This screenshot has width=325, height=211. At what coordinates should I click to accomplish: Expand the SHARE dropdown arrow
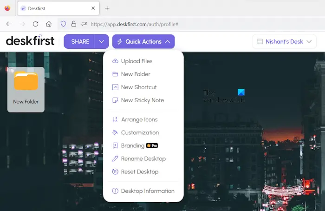pyautogui.click(x=102, y=41)
